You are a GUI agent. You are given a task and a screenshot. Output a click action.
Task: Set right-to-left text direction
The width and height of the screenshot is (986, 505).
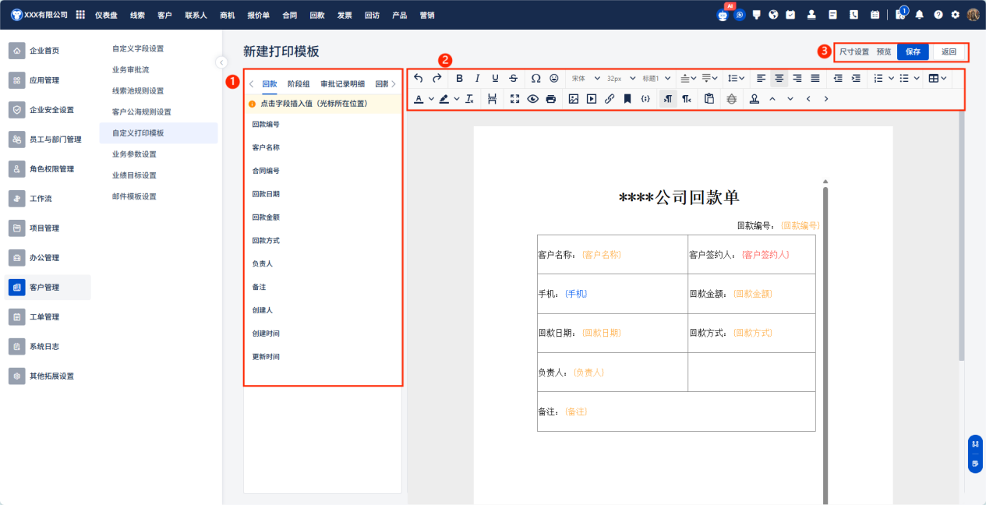point(686,99)
